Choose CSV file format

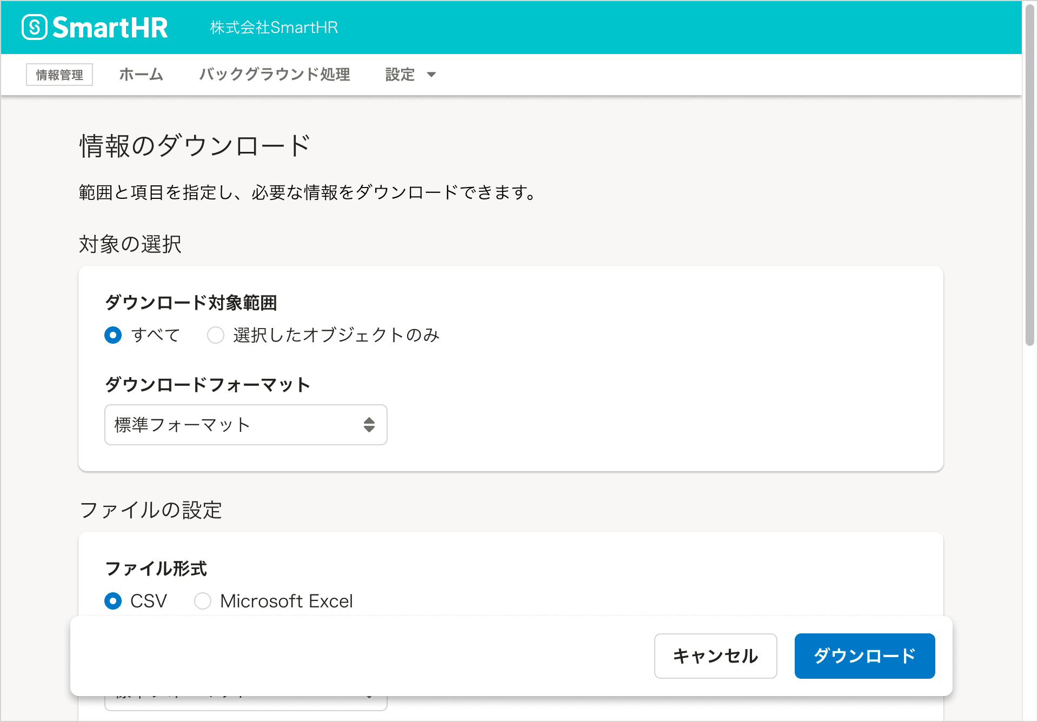tap(113, 601)
